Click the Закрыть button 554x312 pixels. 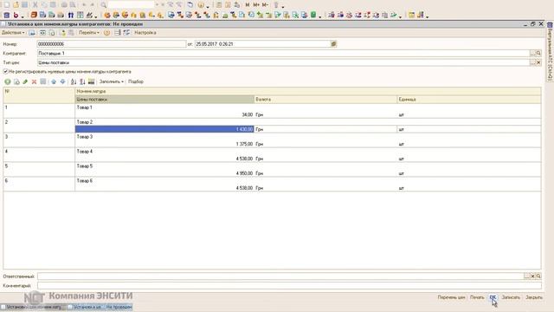click(x=534, y=297)
